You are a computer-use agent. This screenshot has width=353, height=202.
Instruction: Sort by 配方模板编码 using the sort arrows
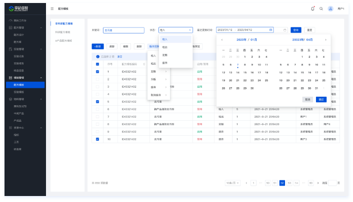pyautogui.click(x=144, y=64)
